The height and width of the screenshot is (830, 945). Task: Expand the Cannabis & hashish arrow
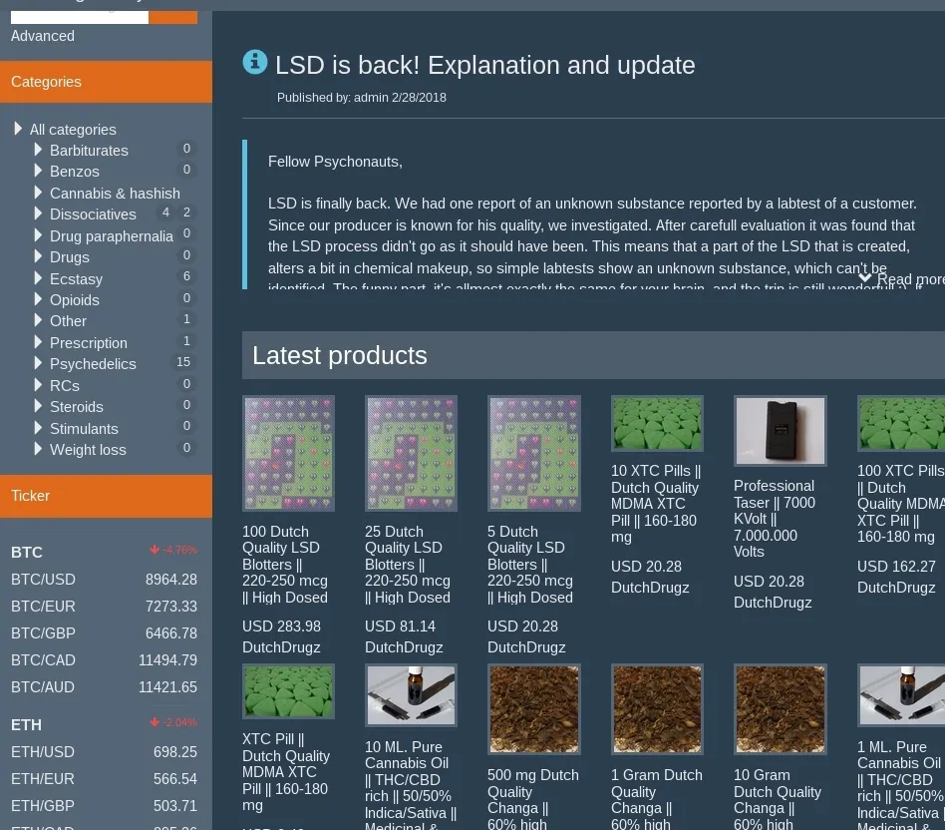point(38,193)
